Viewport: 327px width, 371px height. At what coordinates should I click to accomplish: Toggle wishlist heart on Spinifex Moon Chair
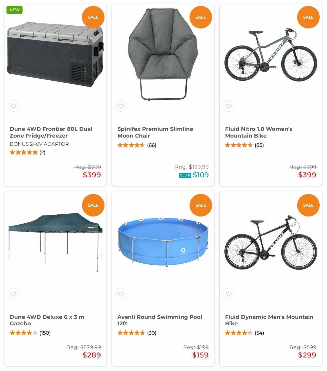(121, 106)
